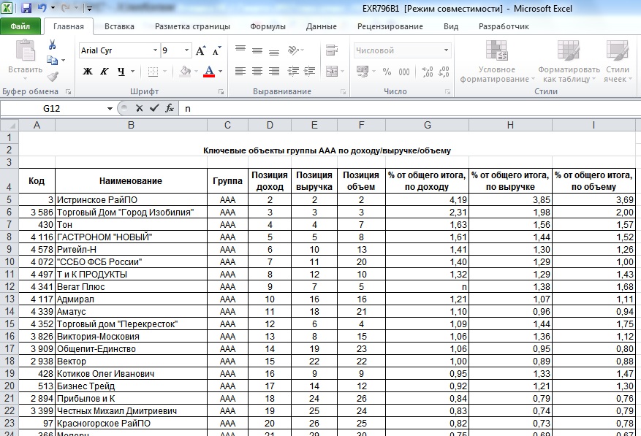The height and width of the screenshot is (436, 641).
Task: Open the Alignment (Выравнивание) dialog launcher
Action: click(x=343, y=92)
